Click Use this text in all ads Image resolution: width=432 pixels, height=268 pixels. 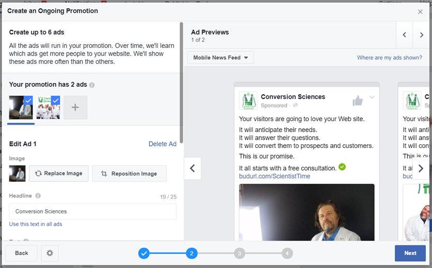coord(36,224)
